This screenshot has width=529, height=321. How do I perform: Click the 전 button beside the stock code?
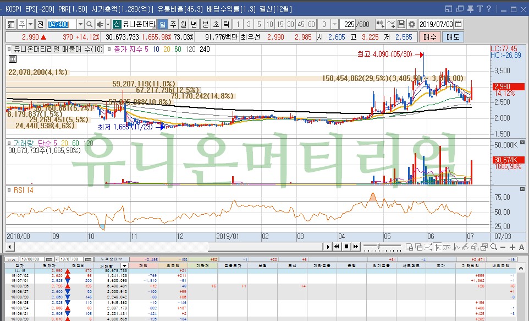(x=41, y=24)
